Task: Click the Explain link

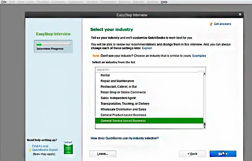Action: (x=147, y=48)
